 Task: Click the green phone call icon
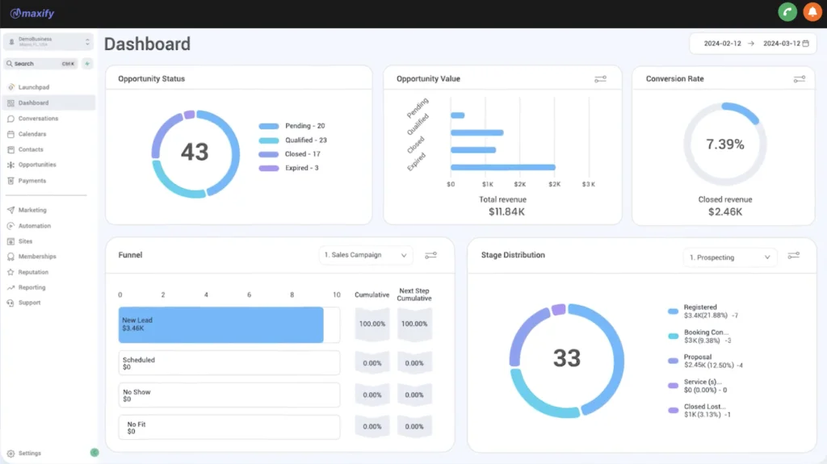click(x=787, y=12)
